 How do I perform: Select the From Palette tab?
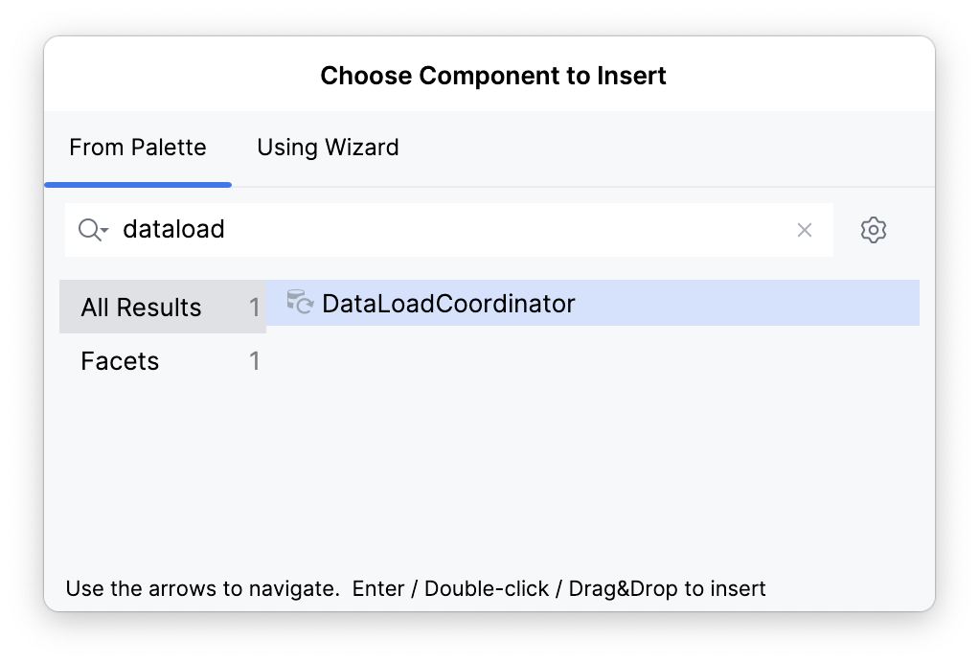click(x=137, y=147)
